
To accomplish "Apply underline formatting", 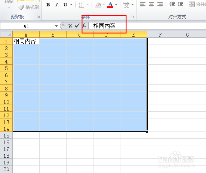I will [x=65, y=5].
